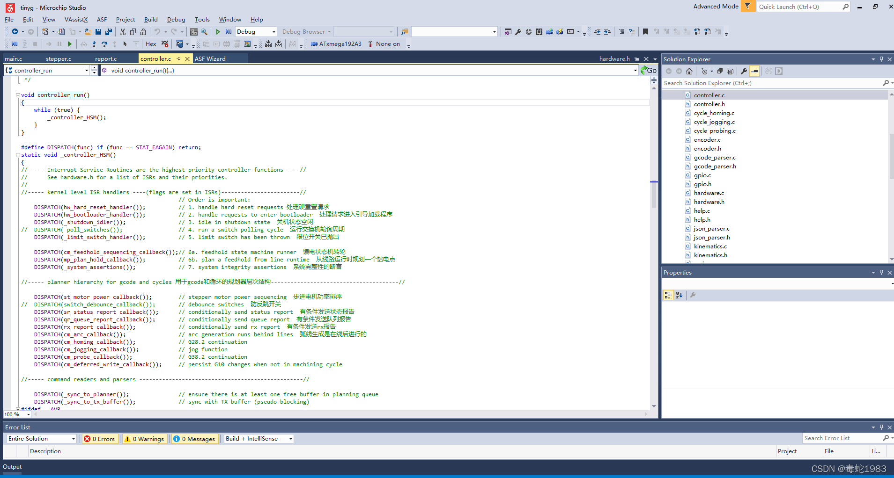
Task: Open the Build menu
Action: [151, 20]
